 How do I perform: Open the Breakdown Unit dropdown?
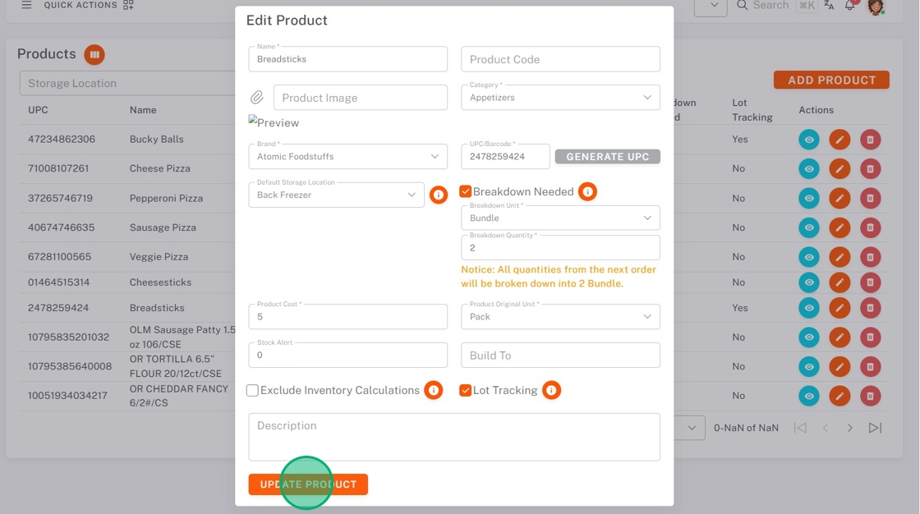[560, 218]
